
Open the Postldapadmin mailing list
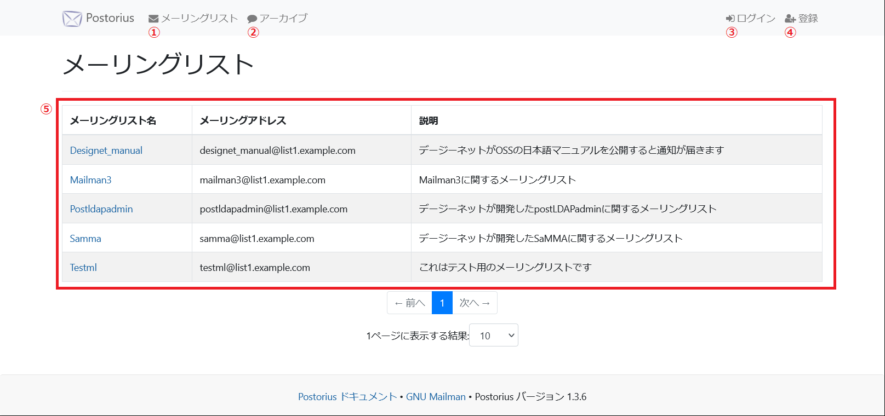coord(101,209)
